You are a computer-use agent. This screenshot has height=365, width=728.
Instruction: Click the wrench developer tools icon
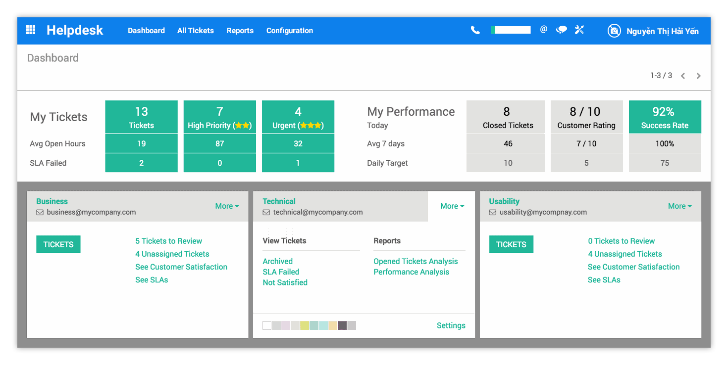click(x=579, y=30)
